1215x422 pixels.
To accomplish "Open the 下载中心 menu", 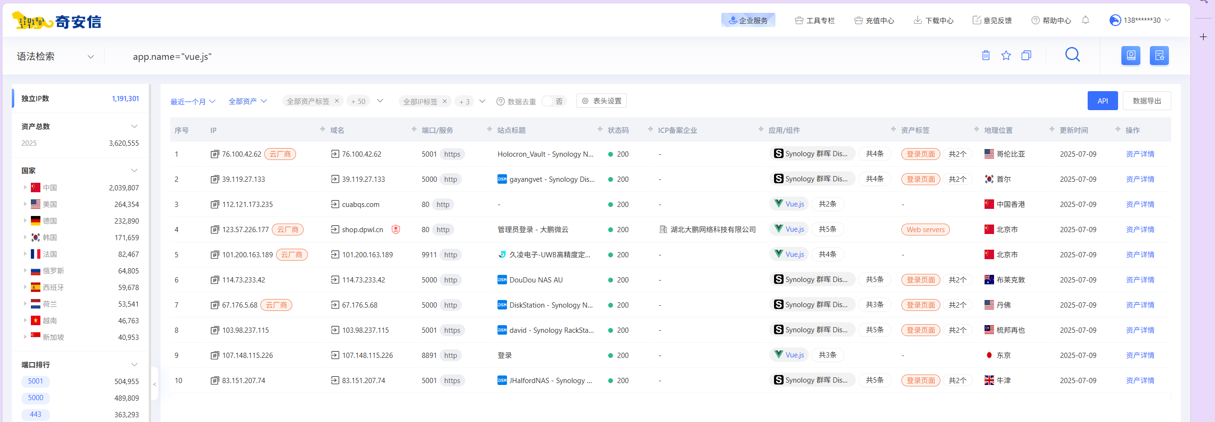I will [934, 20].
